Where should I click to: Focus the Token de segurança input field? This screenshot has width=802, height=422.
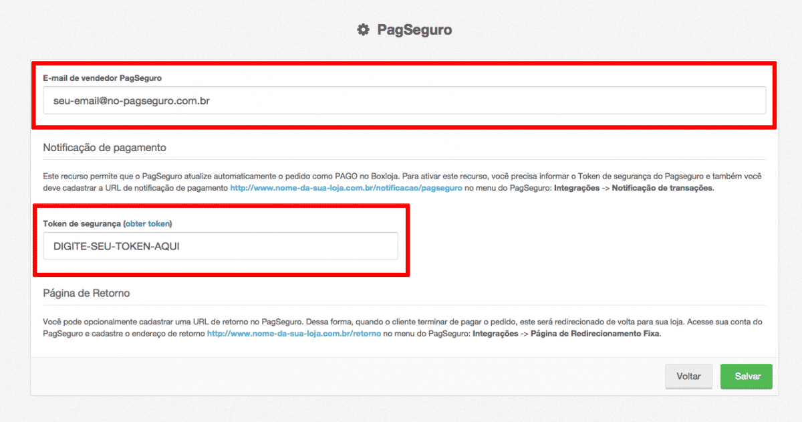[x=221, y=246]
